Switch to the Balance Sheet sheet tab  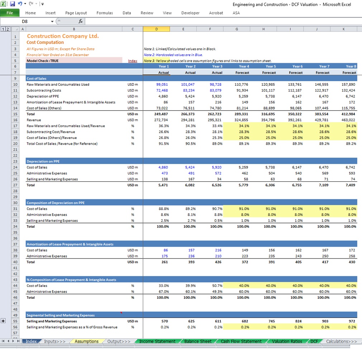tap(198, 341)
